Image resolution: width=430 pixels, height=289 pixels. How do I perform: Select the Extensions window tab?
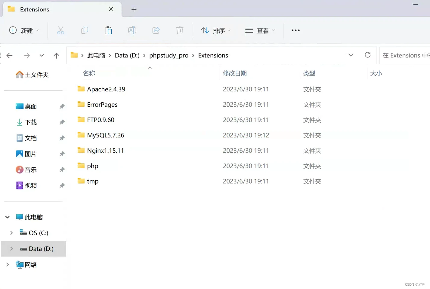click(x=62, y=9)
